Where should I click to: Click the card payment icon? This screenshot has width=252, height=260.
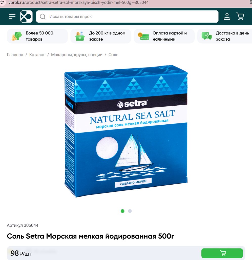(x=143, y=36)
